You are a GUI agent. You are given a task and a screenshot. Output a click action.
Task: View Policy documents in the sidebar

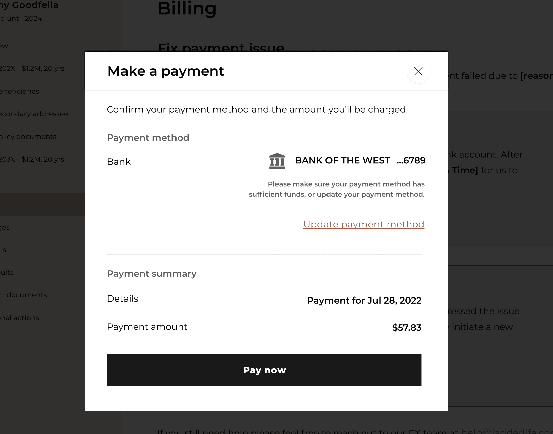click(x=28, y=137)
